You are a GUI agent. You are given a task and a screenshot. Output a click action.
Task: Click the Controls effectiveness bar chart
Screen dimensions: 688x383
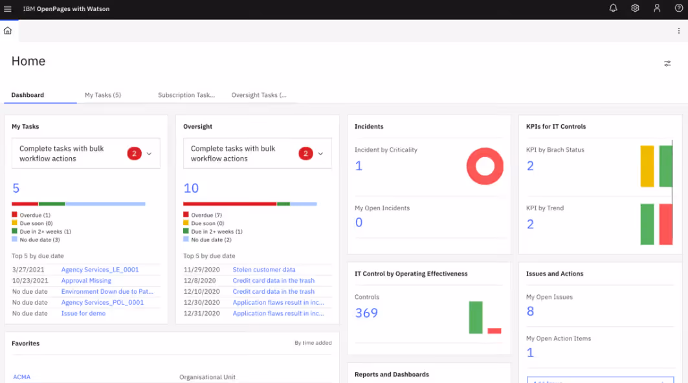(485, 317)
